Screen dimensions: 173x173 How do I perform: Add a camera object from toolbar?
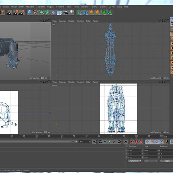[65, 13]
